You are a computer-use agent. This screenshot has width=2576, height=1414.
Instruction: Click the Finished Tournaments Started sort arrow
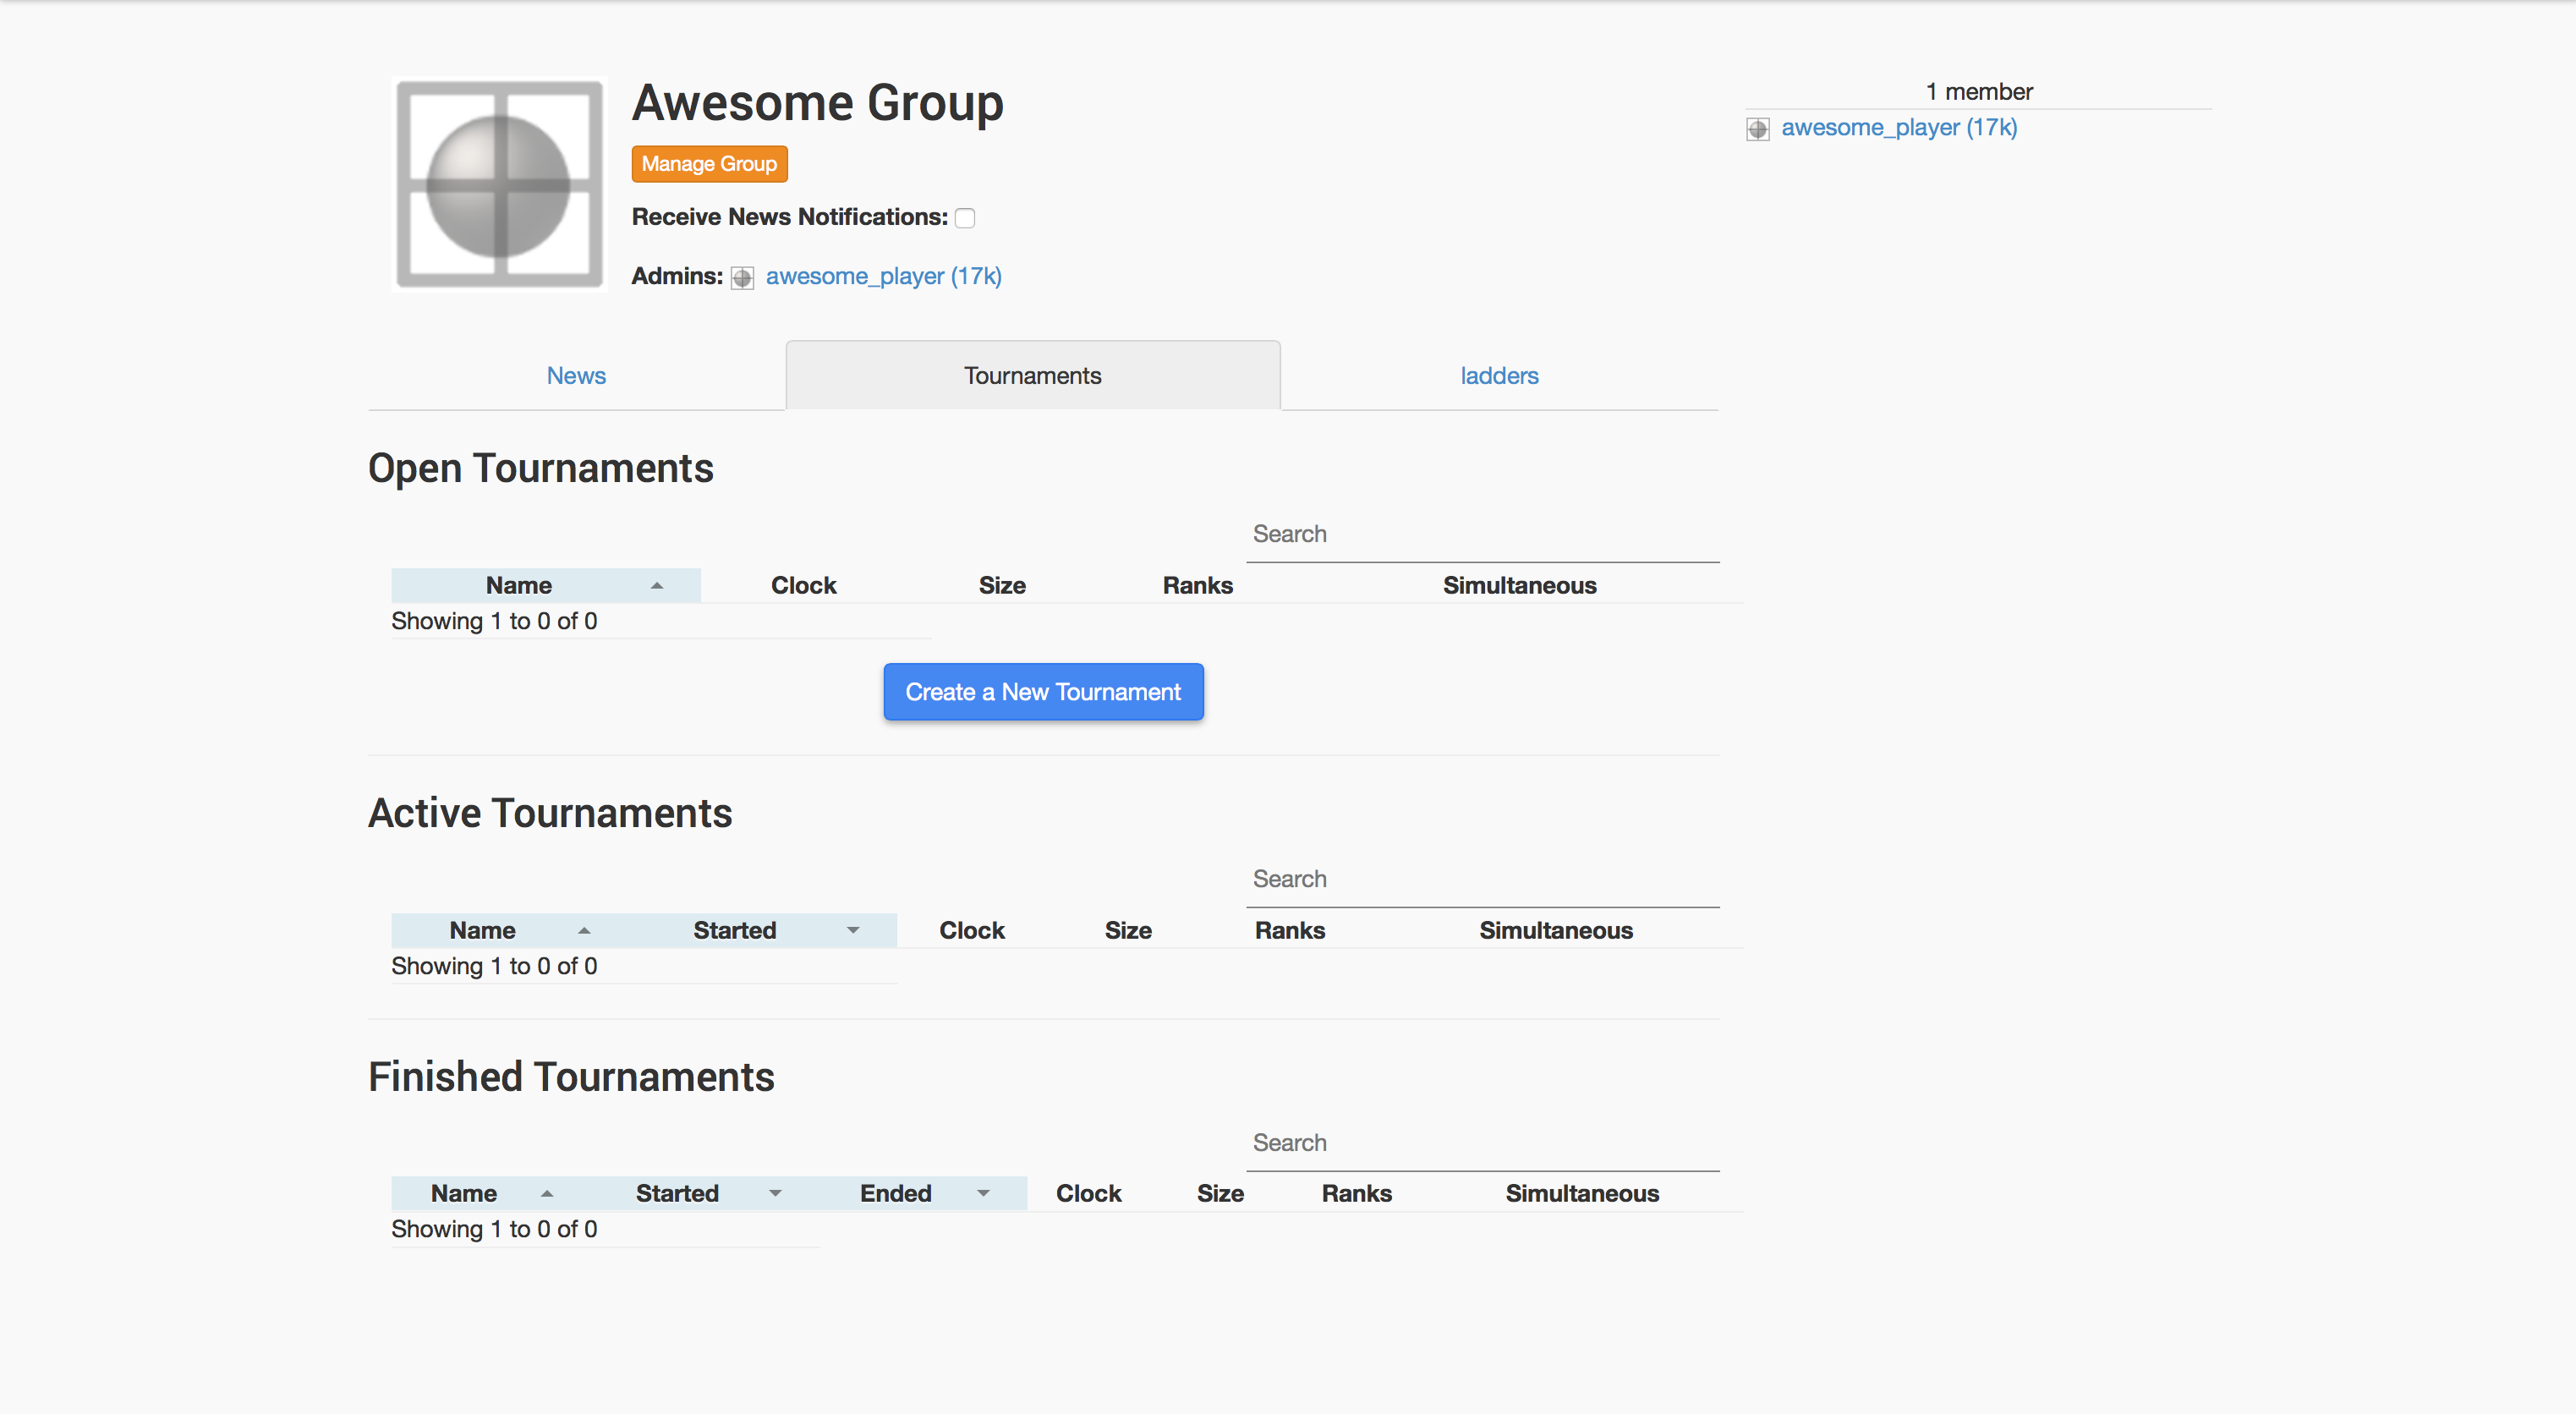point(775,1194)
